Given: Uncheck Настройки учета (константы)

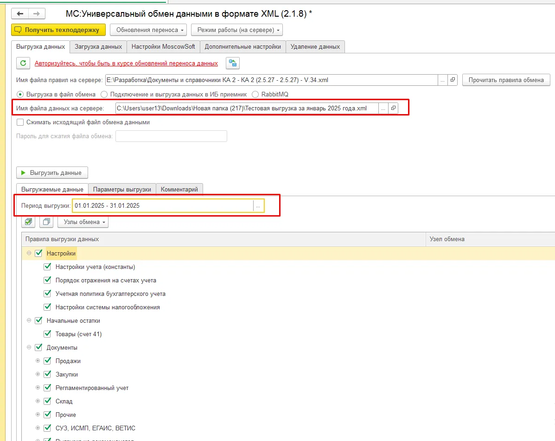Looking at the screenshot, I should point(47,267).
